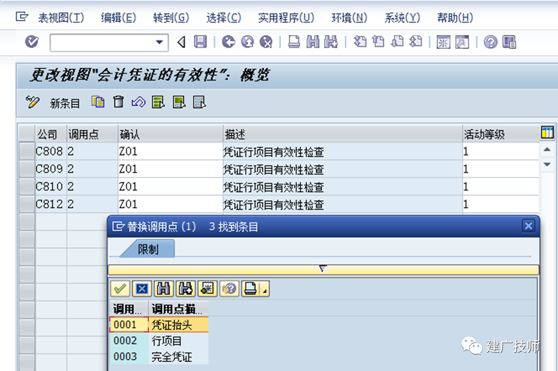Click the Select Block icon
This screenshot has width=558, height=371.
click(x=179, y=102)
